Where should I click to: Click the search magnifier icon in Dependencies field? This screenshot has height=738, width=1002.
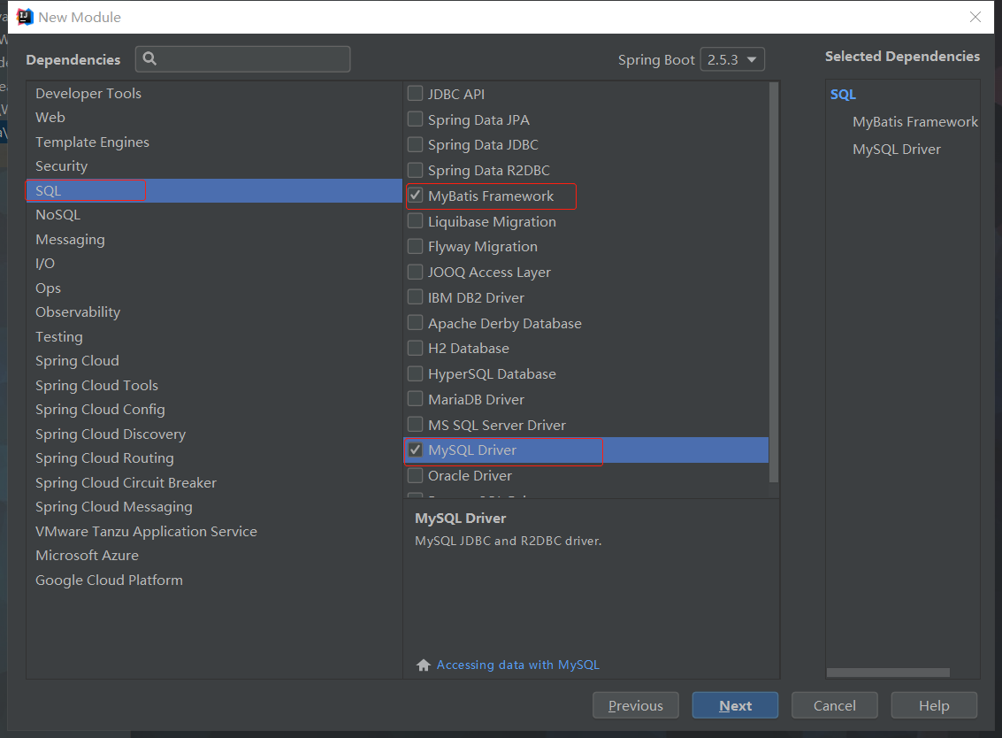149,58
